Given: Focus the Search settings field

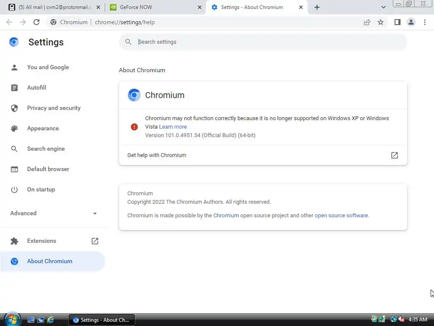Looking at the screenshot, I should point(263,42).
